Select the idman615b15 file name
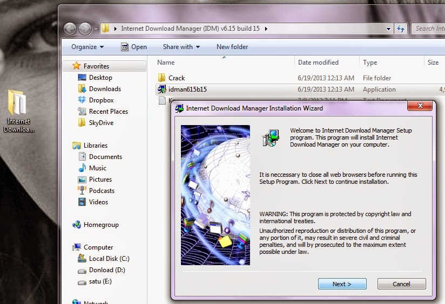This screenshot has height=304, width=445. [x=187, y=89]
